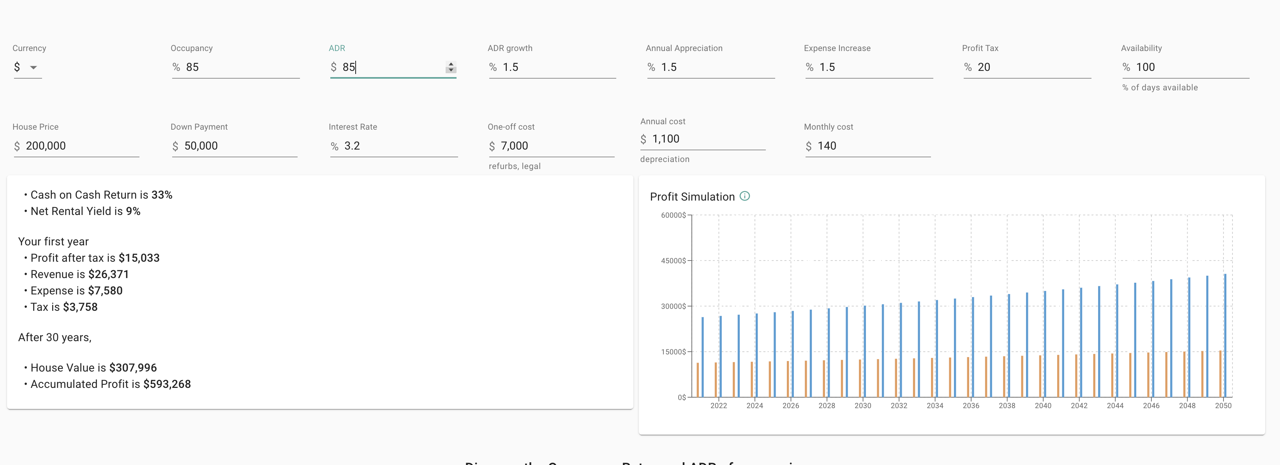
Task: Select the Expense is $7,580 line
Action: (x=76, y=291)
